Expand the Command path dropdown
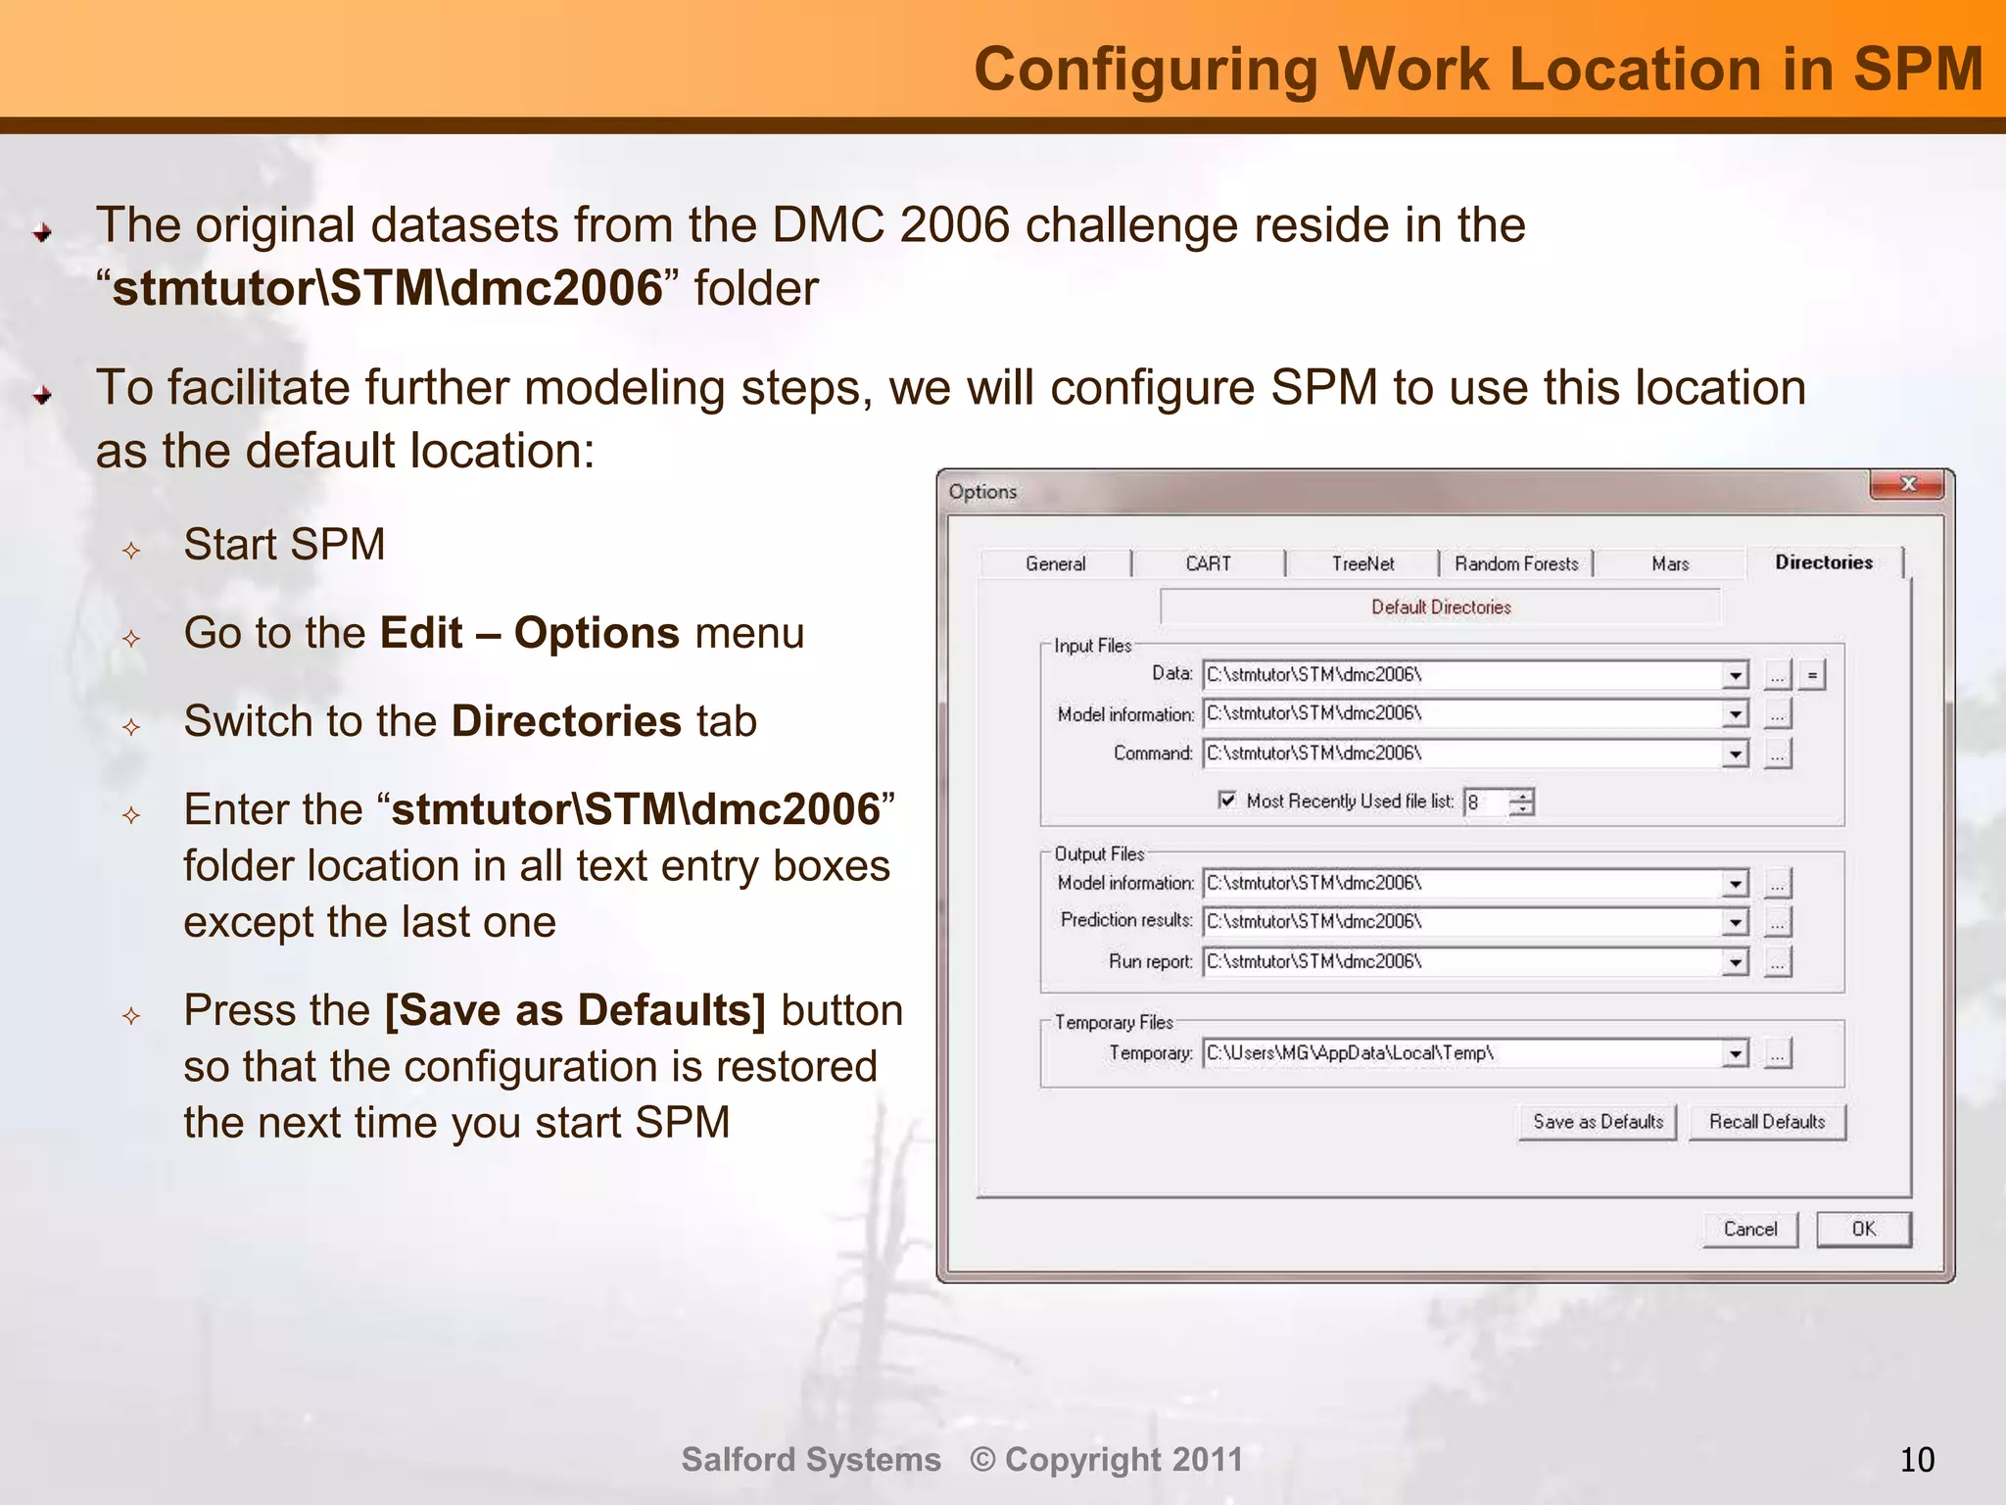Image resolution: width=2006 pixels, height=1505 pixels. (1735, 753)
